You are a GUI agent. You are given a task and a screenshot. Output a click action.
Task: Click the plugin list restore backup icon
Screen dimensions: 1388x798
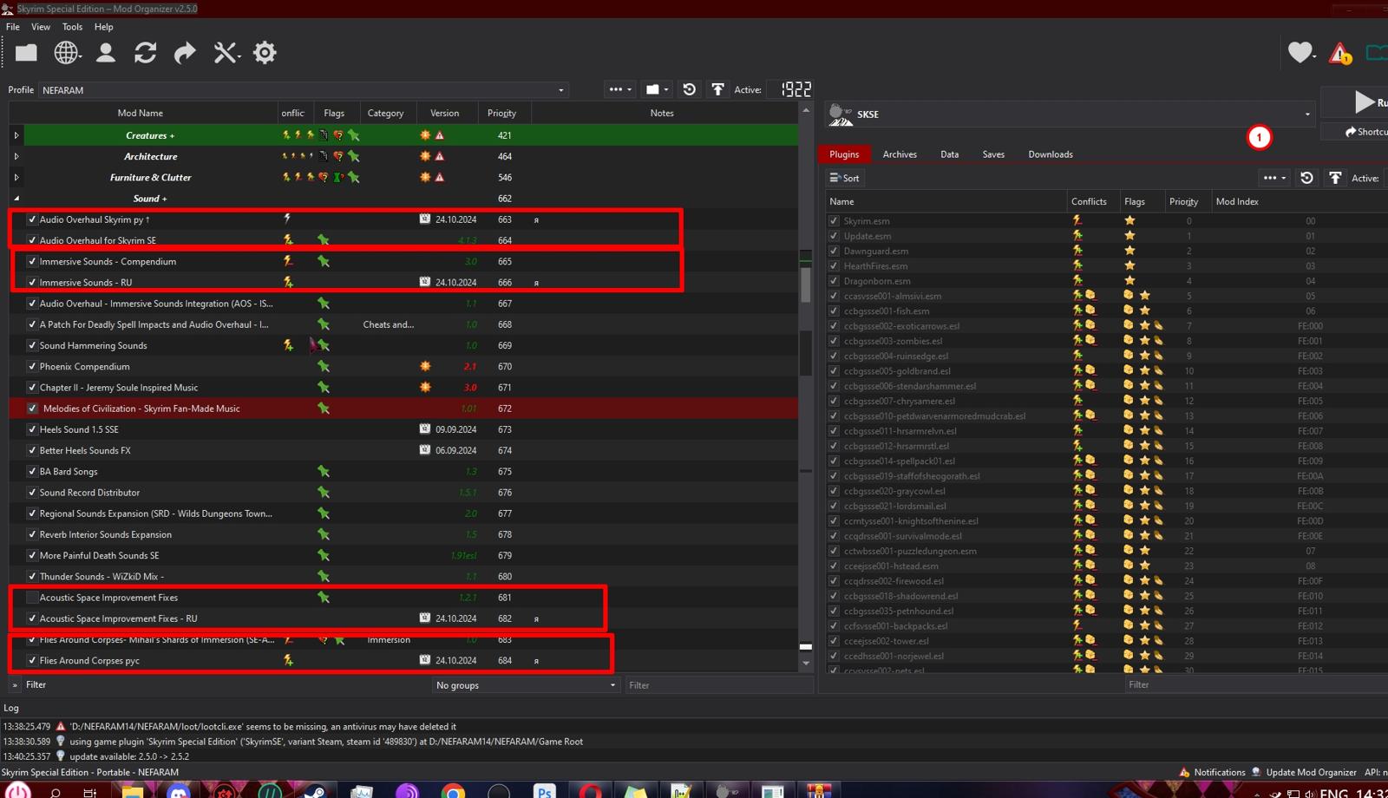pos(1307,178)
